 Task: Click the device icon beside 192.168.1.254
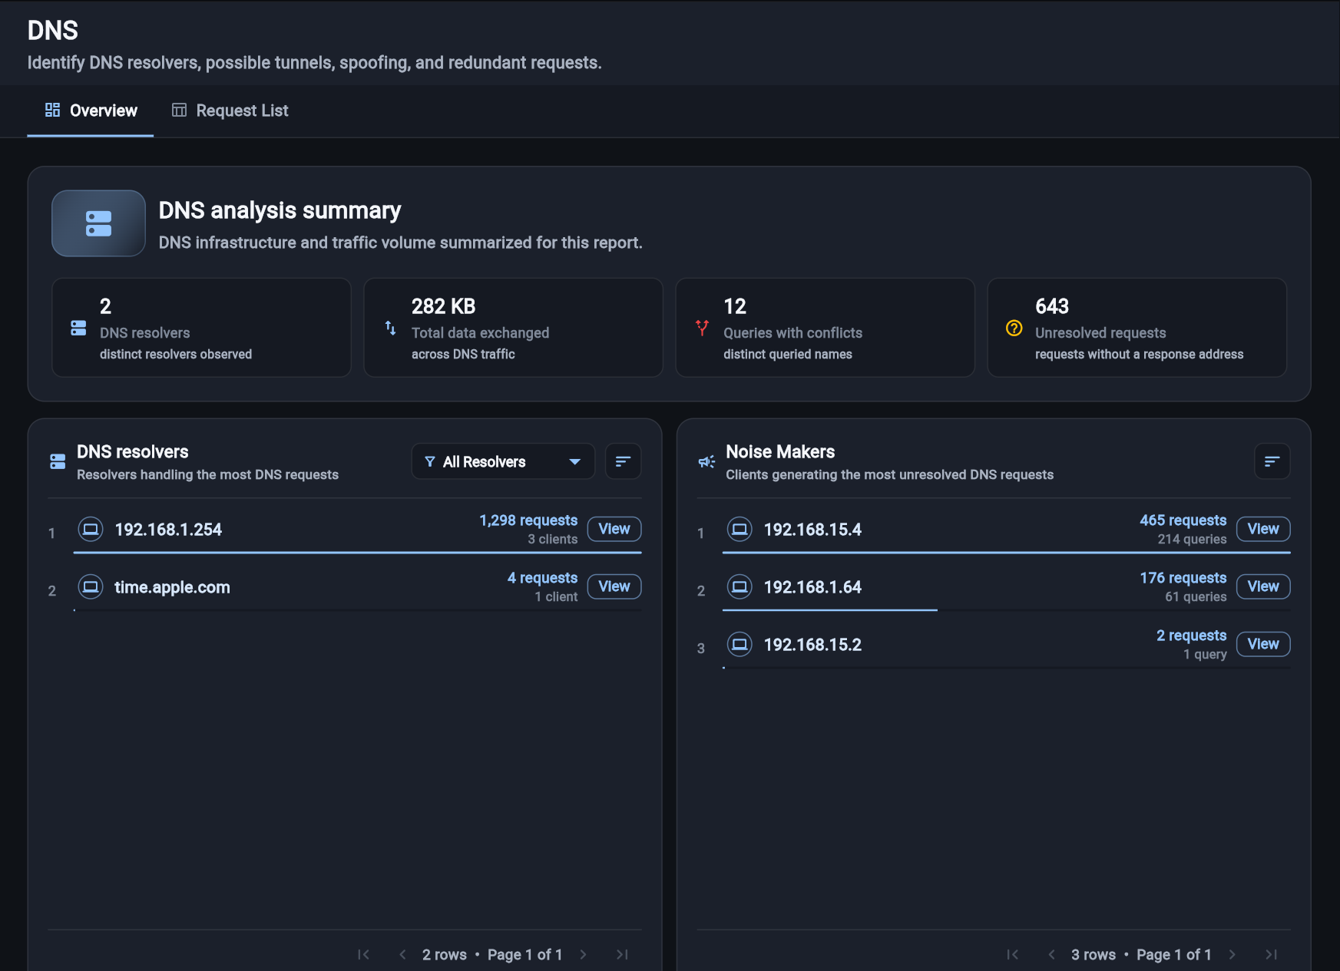(x=91, y=529)
